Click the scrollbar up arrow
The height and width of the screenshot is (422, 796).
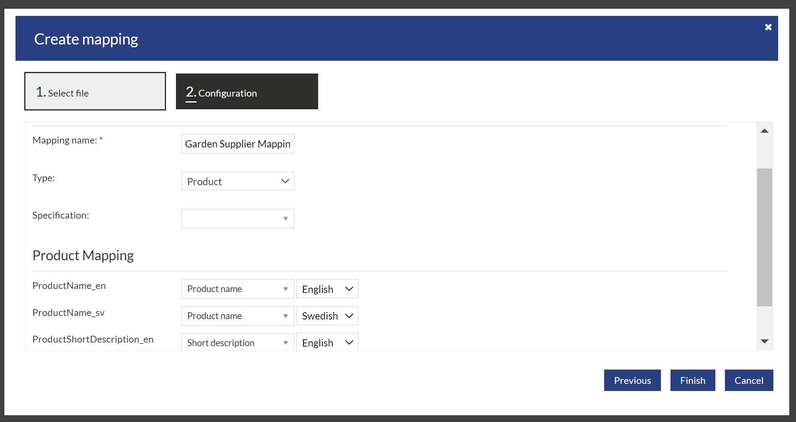coord(765,131)
